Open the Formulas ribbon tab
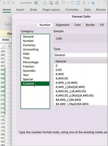Viewport: 108px width, 146px height. pyautogui.click(x=72, y=10)
